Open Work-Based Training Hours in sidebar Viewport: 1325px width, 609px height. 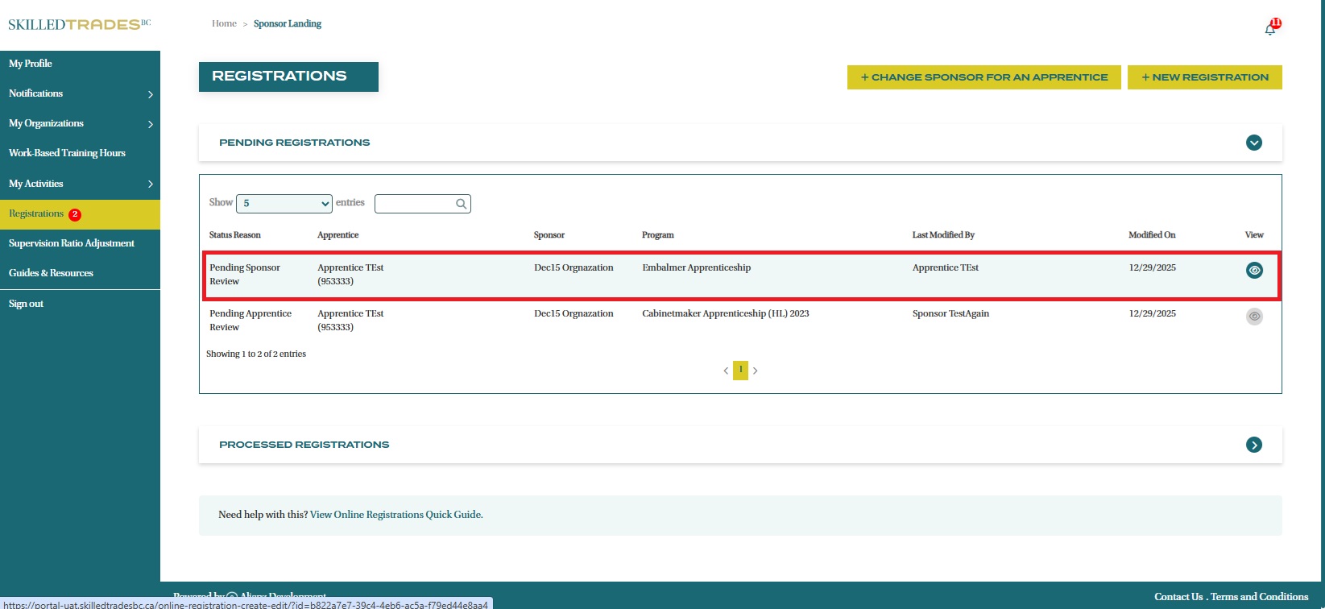click(x=67, y=153)
